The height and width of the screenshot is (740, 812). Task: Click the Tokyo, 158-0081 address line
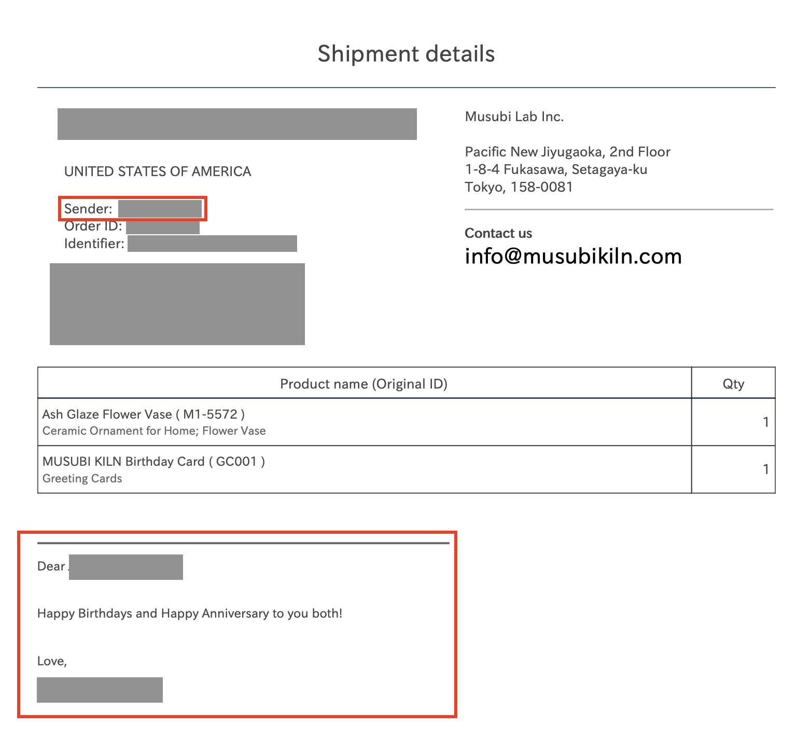click(x=519, y=187)
